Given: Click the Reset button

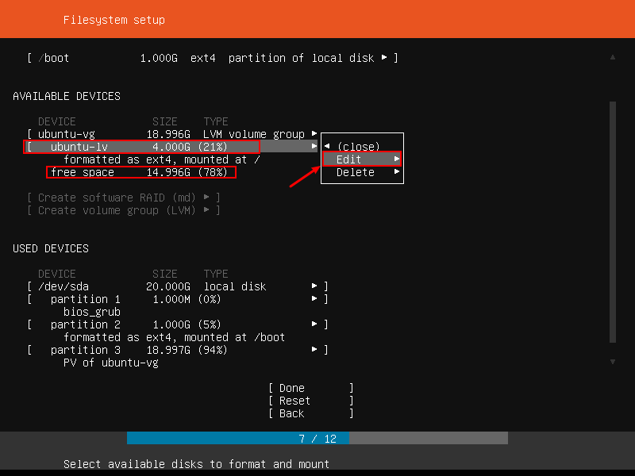Looking at the screenshot, I should tap(291, 400).
